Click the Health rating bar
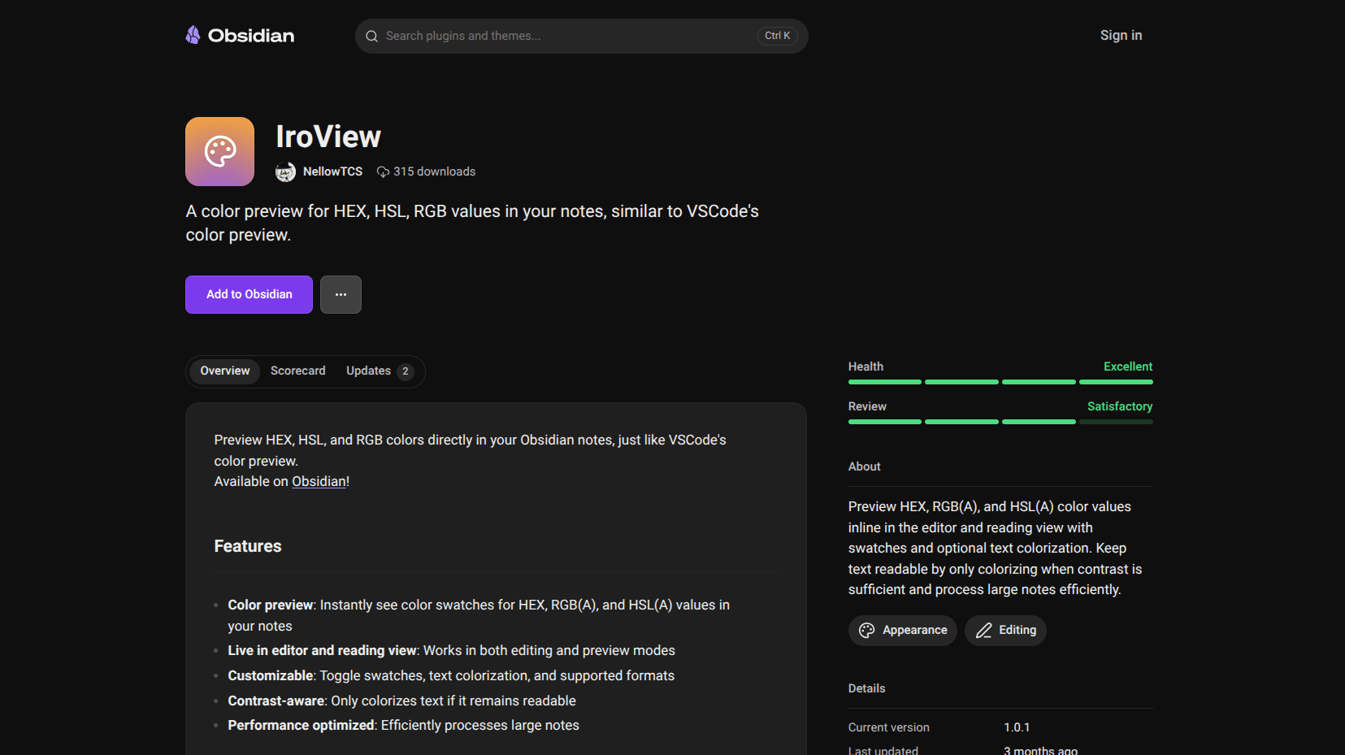The image size is (1345, 755). (1000, 382)
